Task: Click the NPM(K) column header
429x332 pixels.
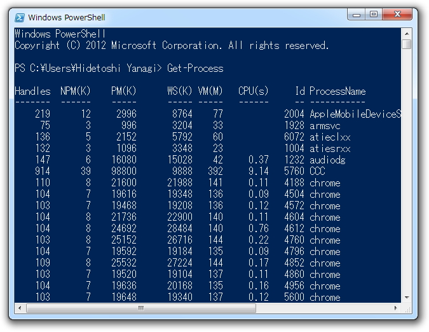Action: coord(75,91)
